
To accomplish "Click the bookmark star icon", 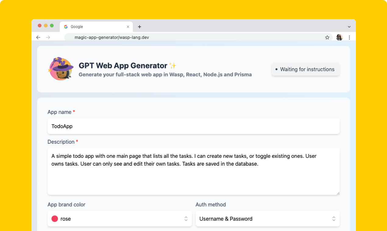I will (x=327, y=37).
